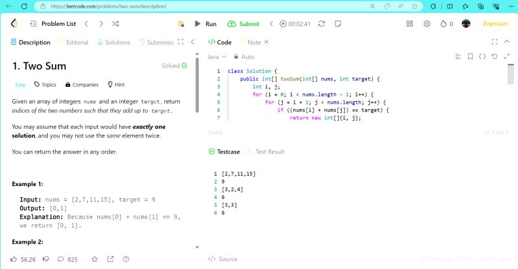
Task: Open the 825 comments
Action: pos(67,259)
